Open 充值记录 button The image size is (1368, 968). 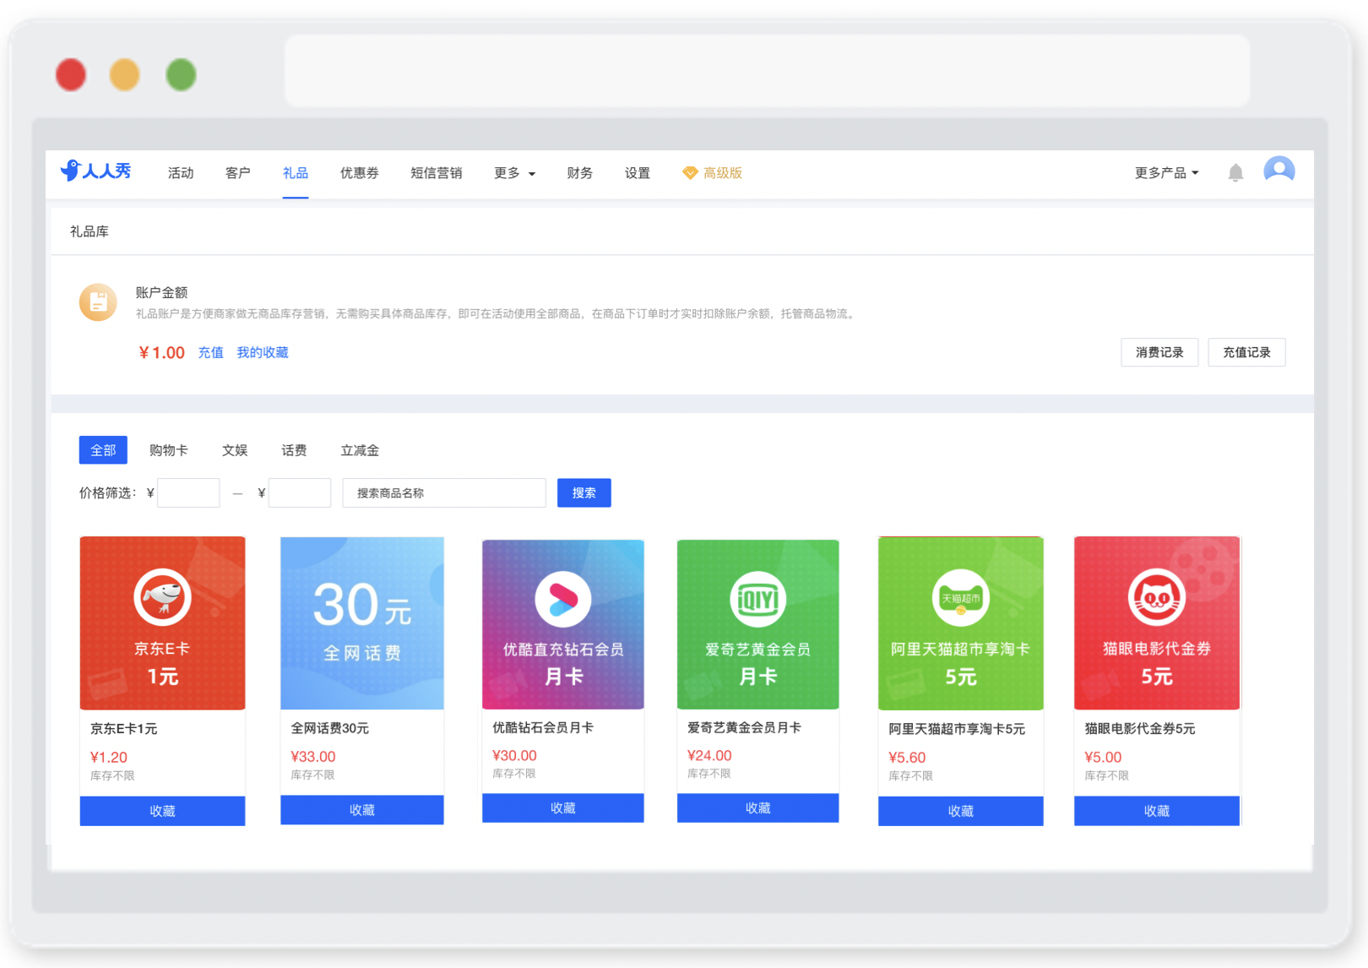tap(1247, 352)
